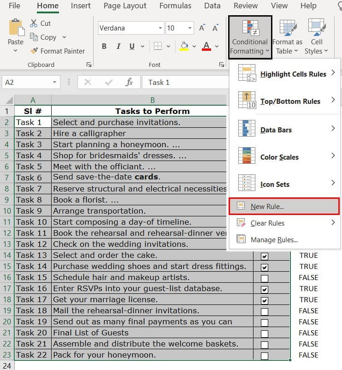
Task: Open Conditional Formatting menu
Action: 250,37
